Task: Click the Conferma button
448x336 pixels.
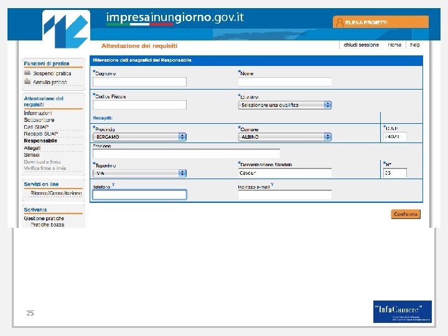Action: [x=406, y=214]
